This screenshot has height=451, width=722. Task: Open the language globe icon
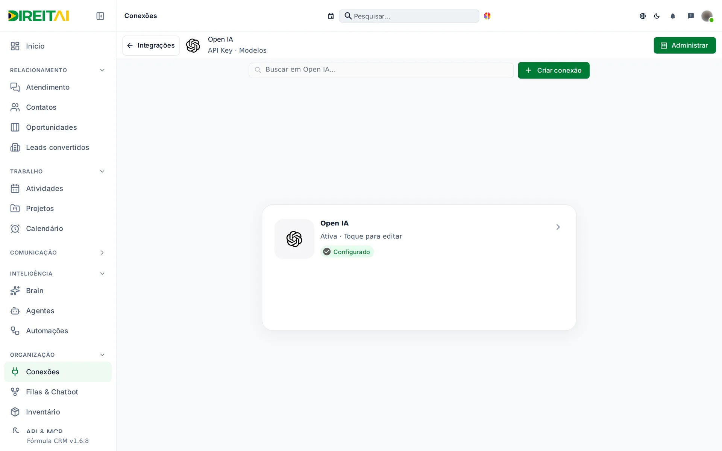click(643, 16)
